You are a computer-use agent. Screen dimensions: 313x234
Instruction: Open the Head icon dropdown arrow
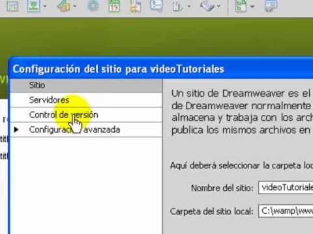pos(189,6)
